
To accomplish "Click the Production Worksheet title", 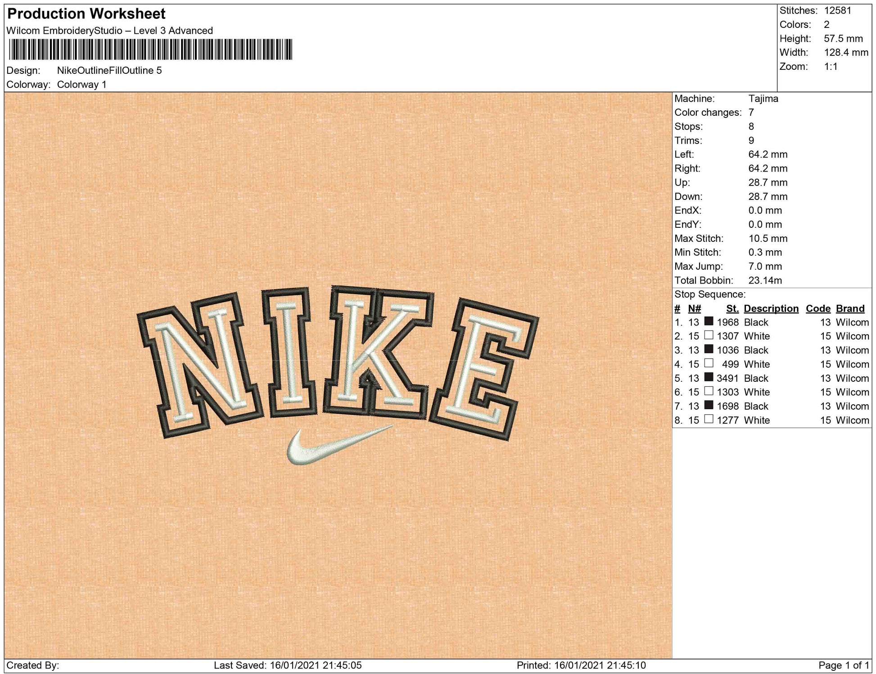I will click(x=86, y=14).
